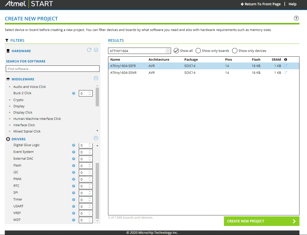Open the page help question mark icon
Screen dimensions: 307x235
[296, 18]
